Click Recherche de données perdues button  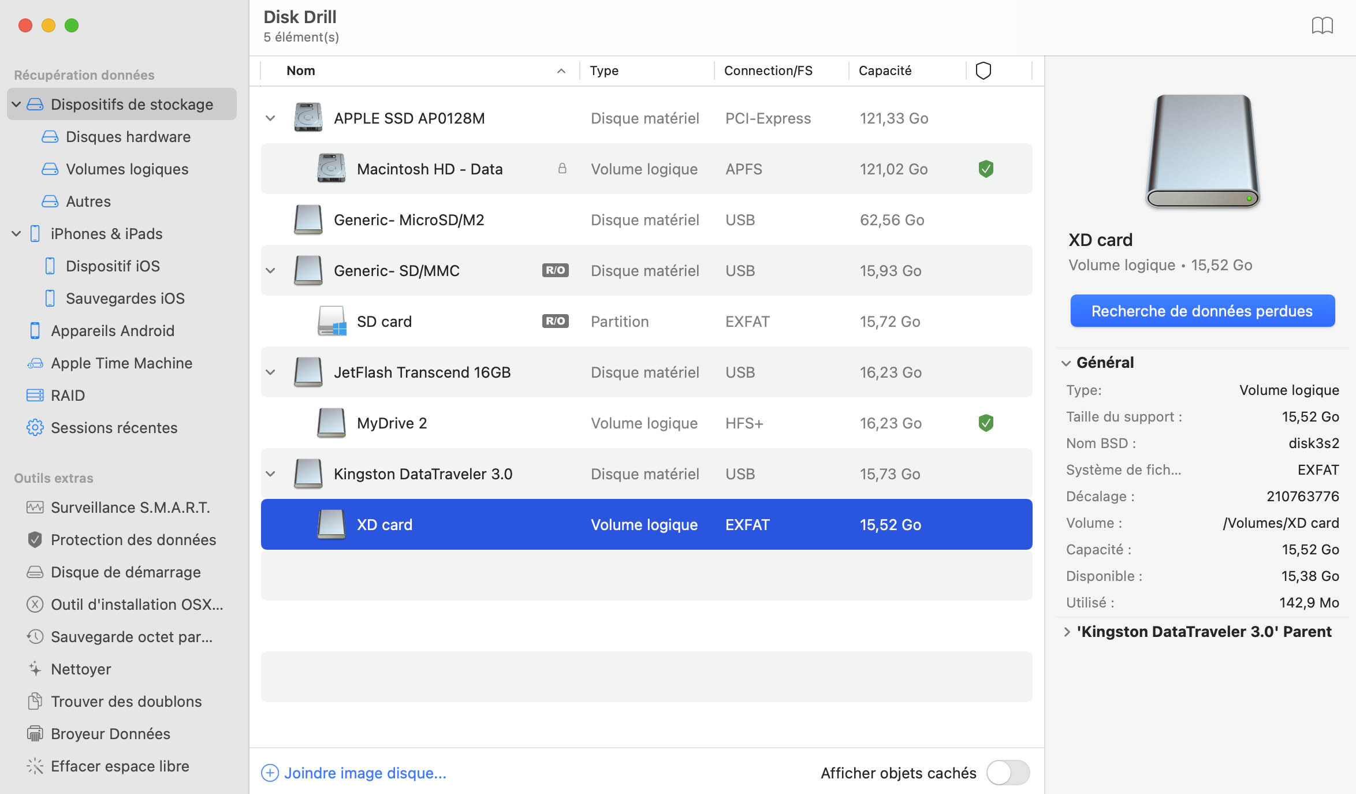tap(1202, 311)
